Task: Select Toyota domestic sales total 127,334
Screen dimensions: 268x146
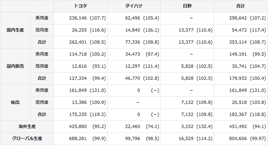Action: pos(78,78)
